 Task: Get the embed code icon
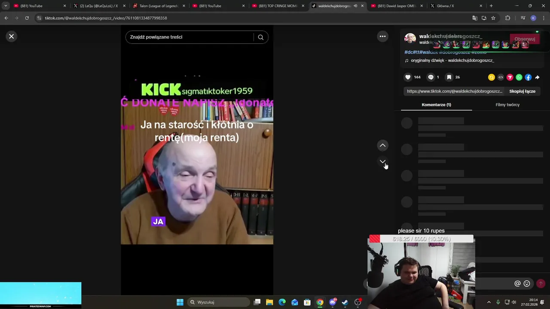(501, 77)
